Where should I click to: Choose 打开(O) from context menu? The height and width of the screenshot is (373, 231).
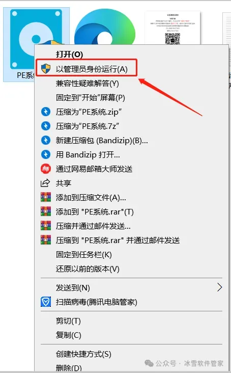[x=69, y=55]
